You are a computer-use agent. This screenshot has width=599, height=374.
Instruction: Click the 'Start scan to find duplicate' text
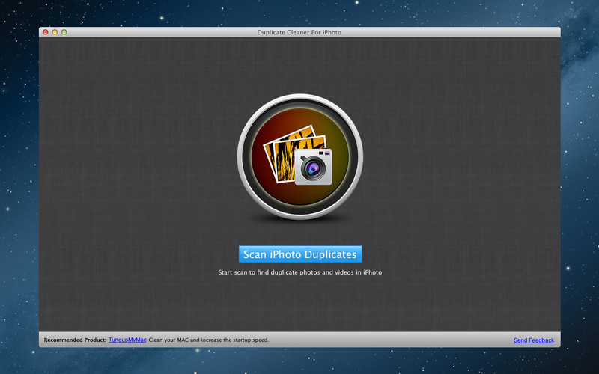pyautogui.click(x=299, y=272)
